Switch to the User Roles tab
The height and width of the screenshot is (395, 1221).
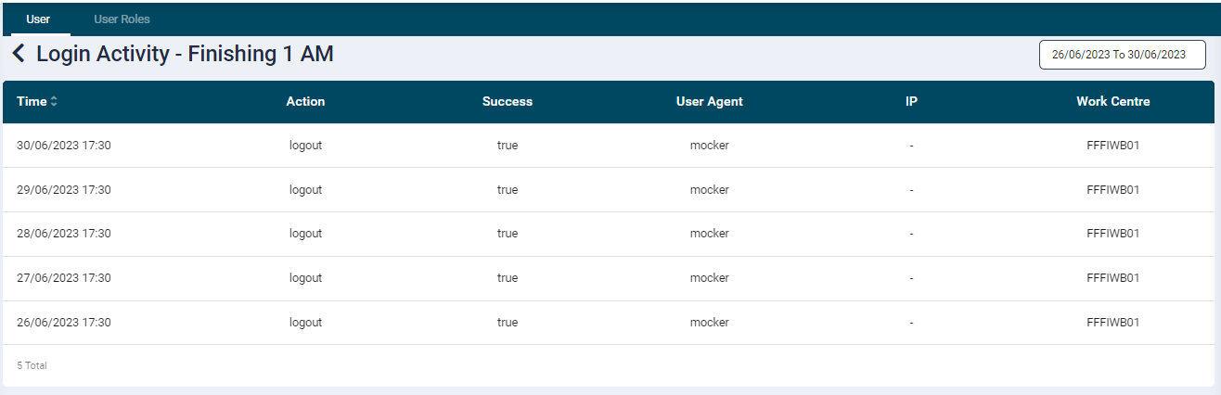(x=122, y=19)
